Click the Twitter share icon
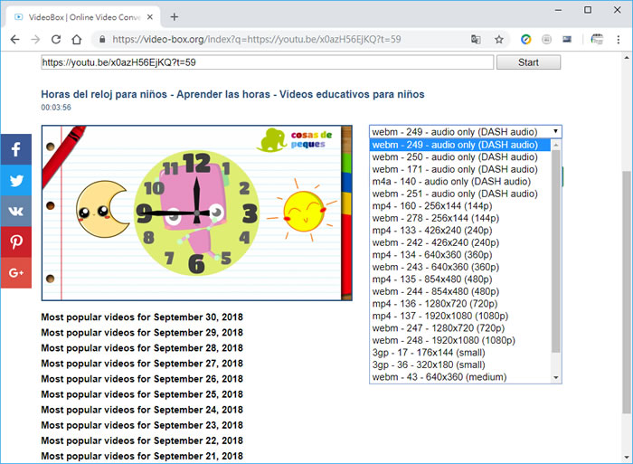This screenshot has width=633, height=464. pos(15,180)
